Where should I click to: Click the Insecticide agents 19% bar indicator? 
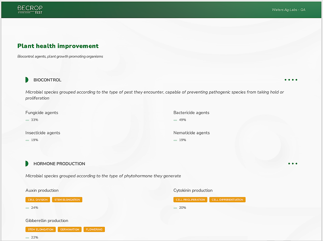click(x=27, y=140)
